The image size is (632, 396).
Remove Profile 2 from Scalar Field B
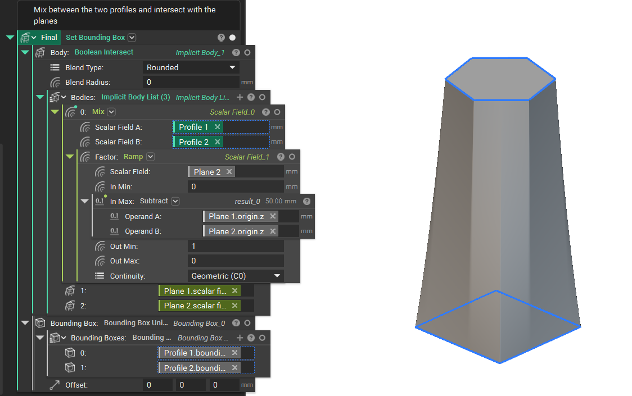click(217, 142)
